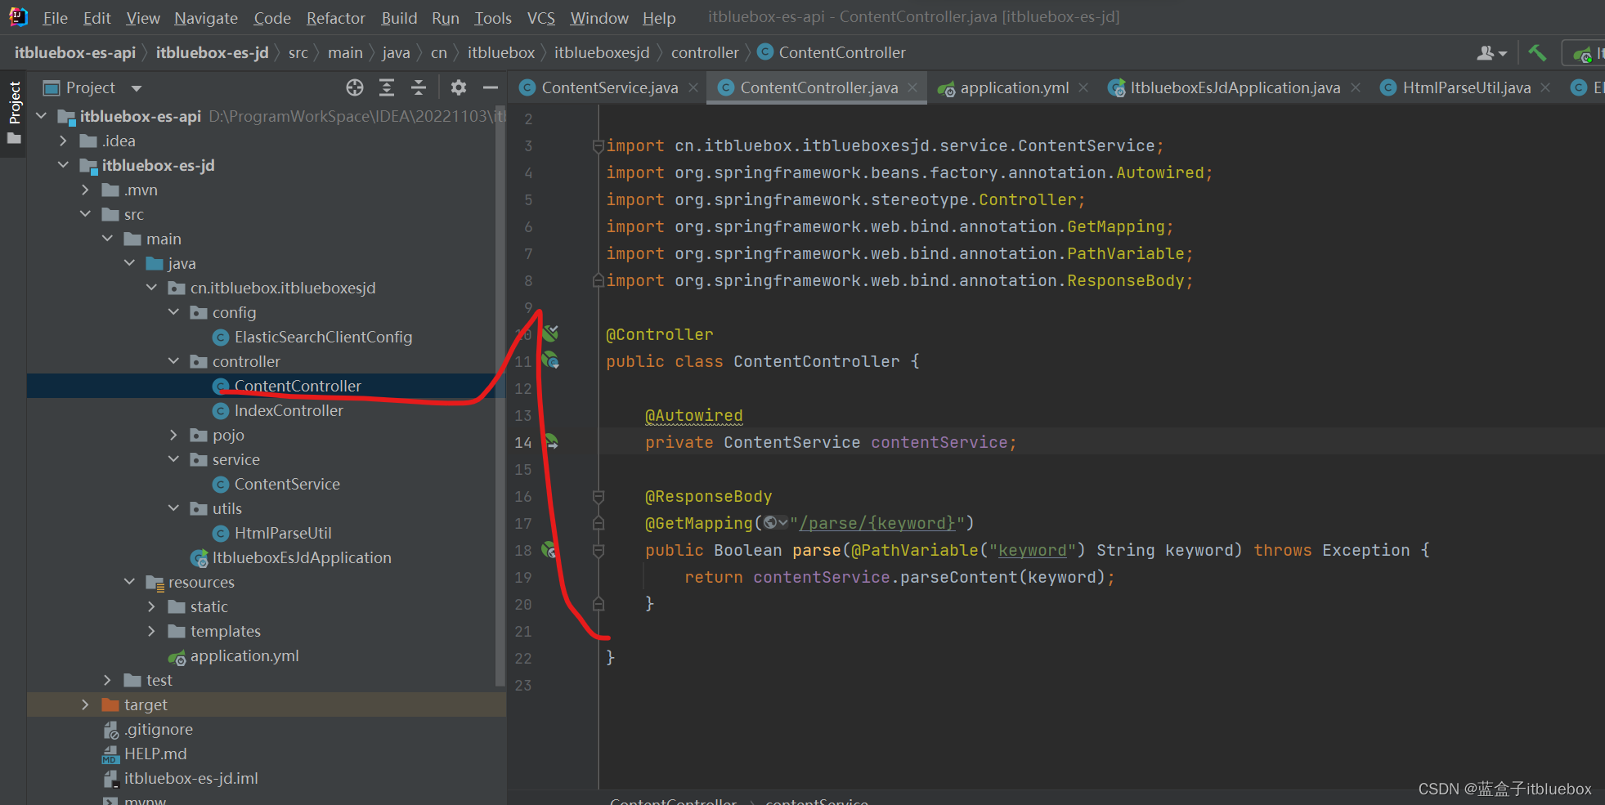Click the Project tool window side tab
Image resolution: width=1605 pixels, height=805 pixels.
[x=14, y=112]
